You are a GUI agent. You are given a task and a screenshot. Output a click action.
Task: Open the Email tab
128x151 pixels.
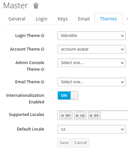84,19
